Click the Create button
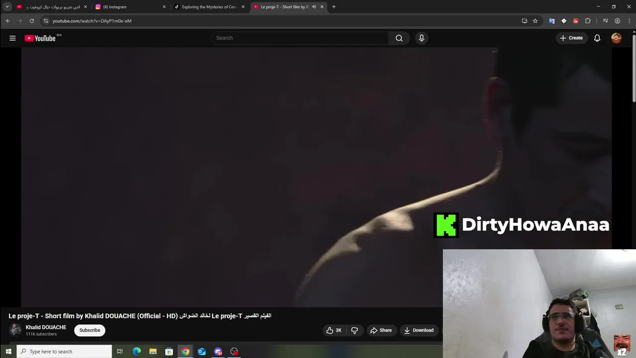Viewport: 636px width, 358px height. (571, 38)
